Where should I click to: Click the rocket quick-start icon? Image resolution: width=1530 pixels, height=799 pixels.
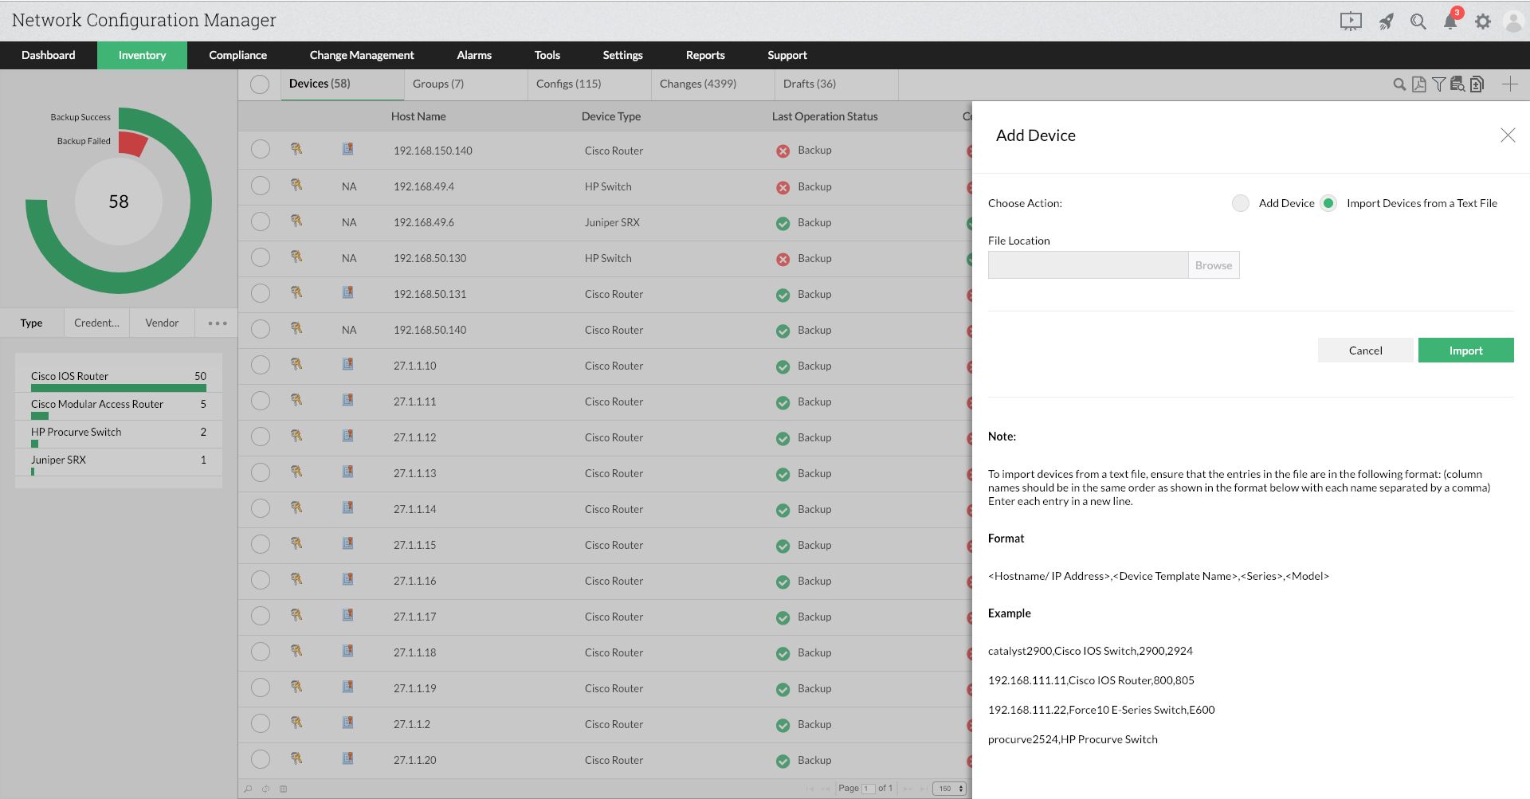[1387, 22]
